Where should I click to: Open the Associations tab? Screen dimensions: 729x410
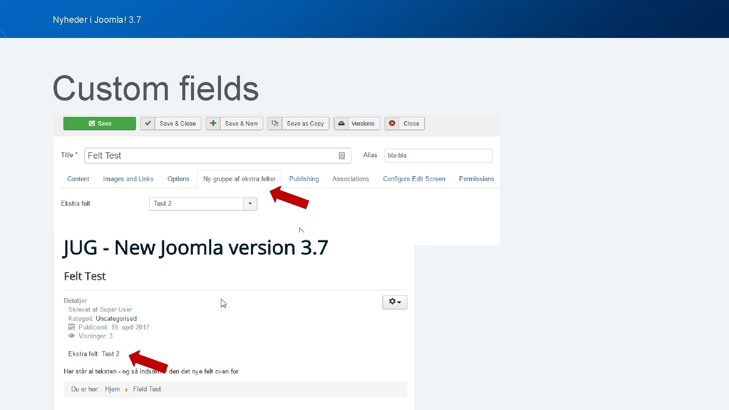350,179
